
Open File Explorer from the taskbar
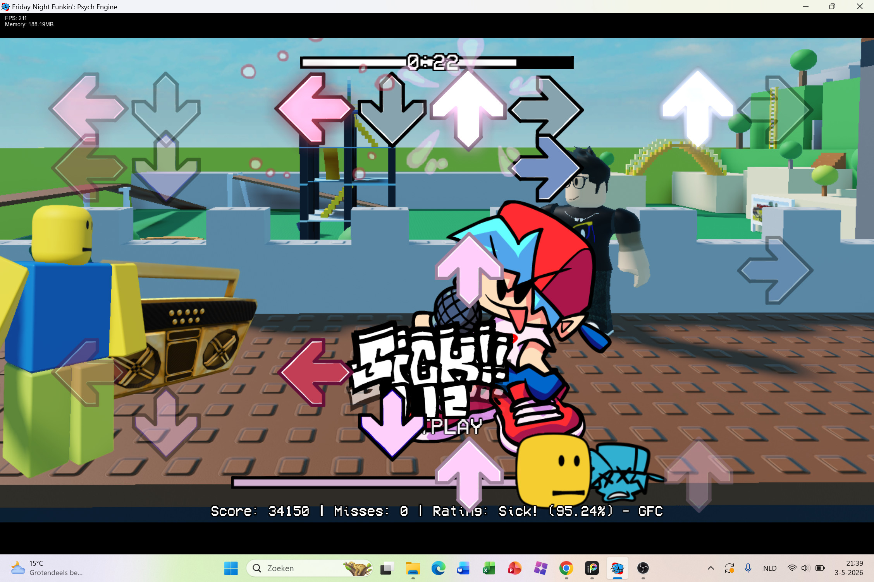(x=413, y=568)
